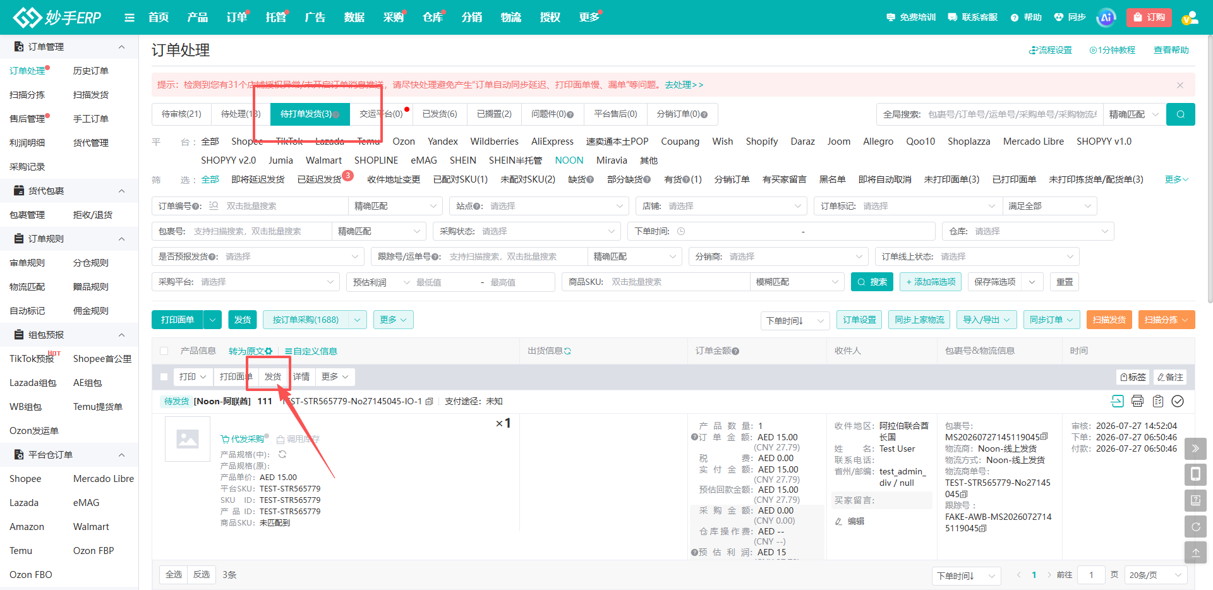
Task: Click the 妙手ERP logo
Action: (57, 17)
